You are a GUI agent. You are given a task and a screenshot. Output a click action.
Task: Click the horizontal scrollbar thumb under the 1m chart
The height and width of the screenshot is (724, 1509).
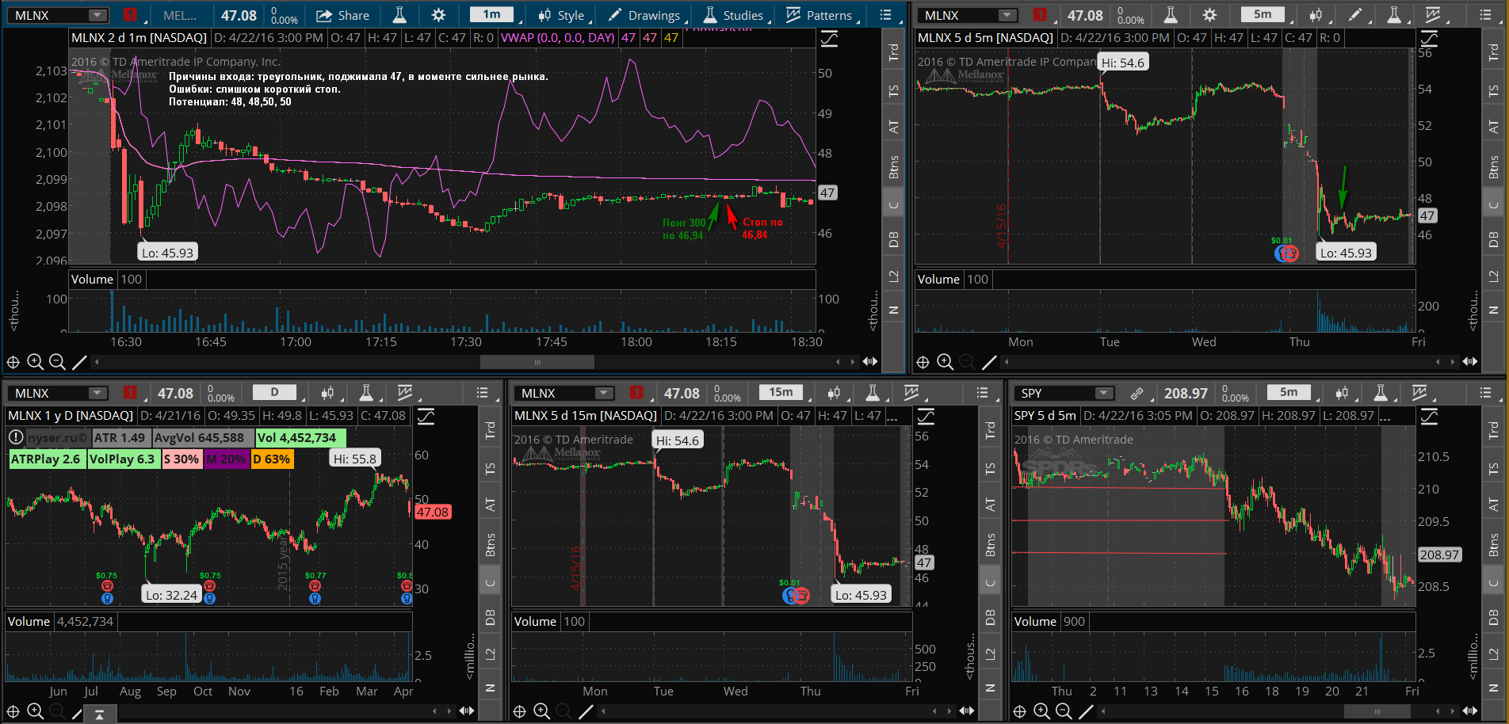[537, 362]
